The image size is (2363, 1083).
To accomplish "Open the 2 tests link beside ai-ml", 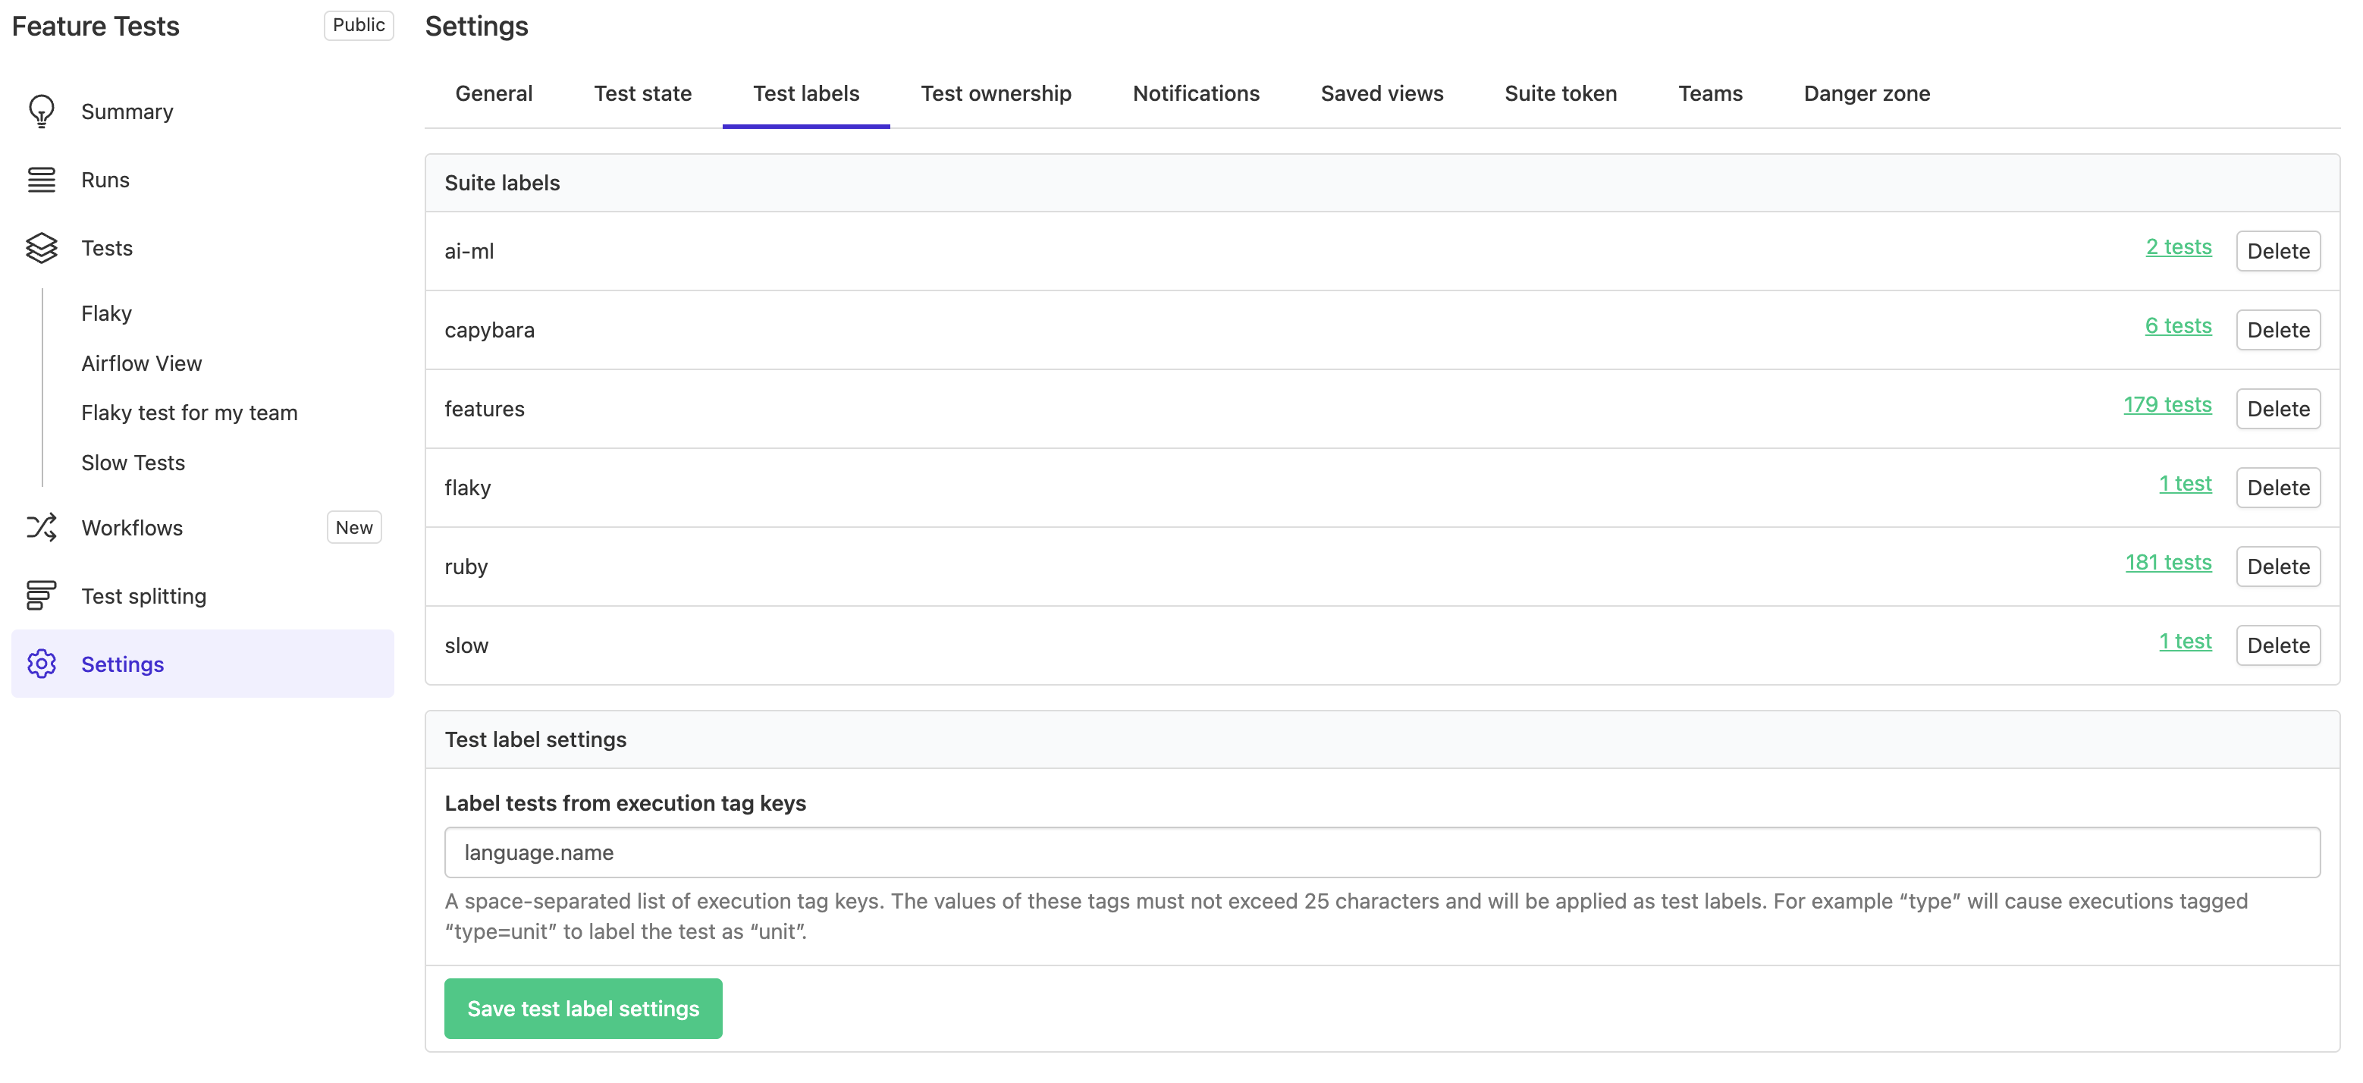I will pyautogui.click(x=2179, y=246).
